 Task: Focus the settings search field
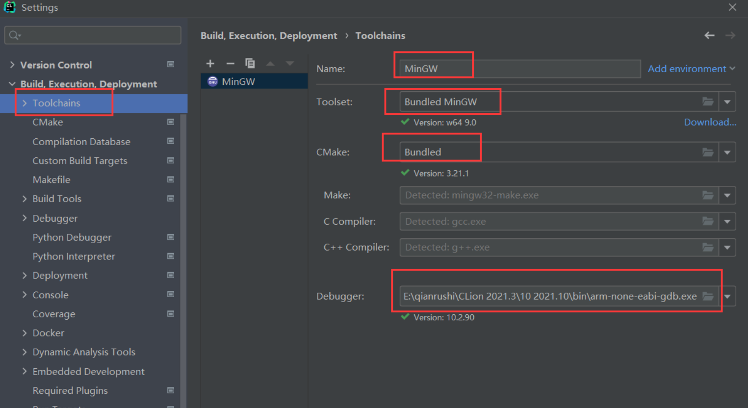93,35
